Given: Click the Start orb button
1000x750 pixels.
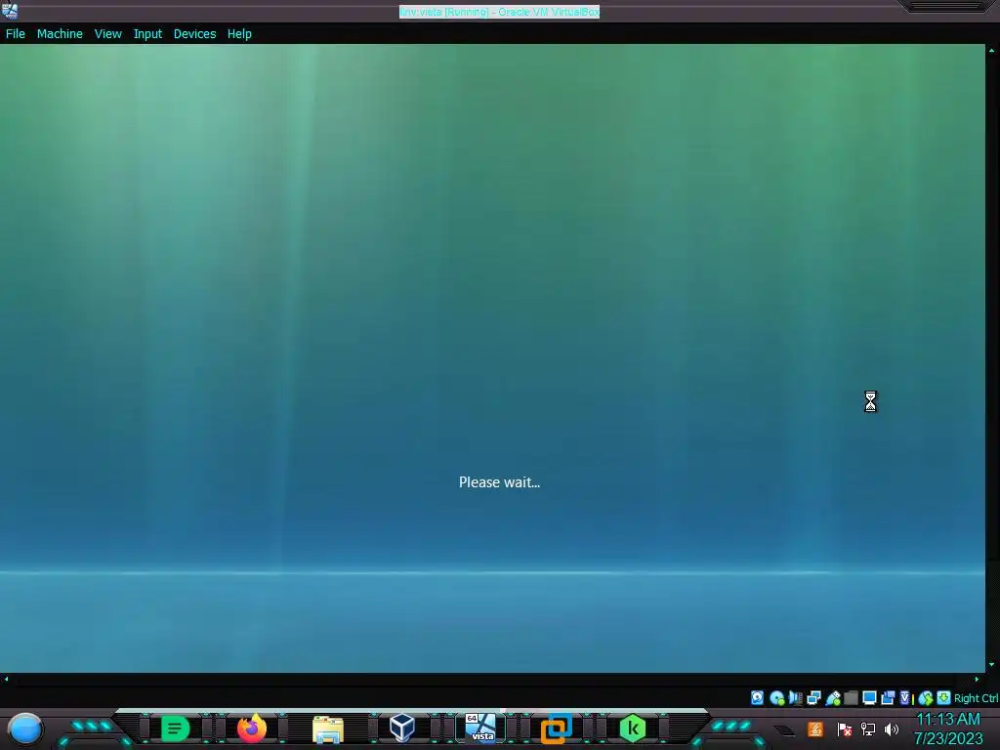Looking at the screenshot, I should pyautogui.click(x=25, y=729).
